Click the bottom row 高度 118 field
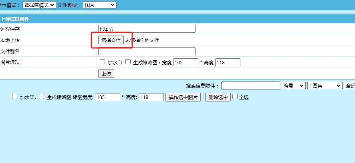This screenshot has height=163, width=355. point(151,97)
